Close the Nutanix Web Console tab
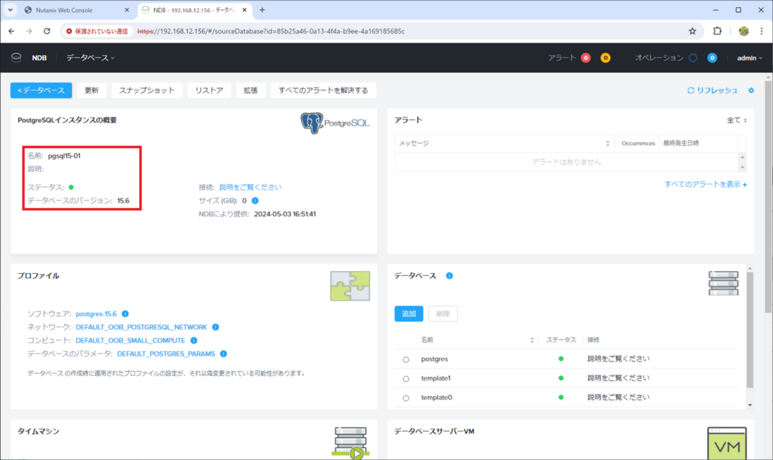773x460 pixels. click(127, 10)
